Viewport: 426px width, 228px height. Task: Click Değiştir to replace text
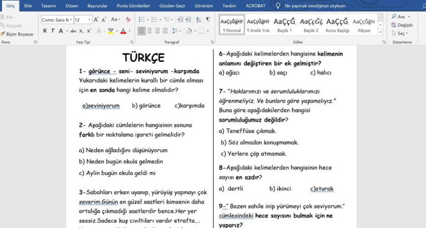(402, 25)
